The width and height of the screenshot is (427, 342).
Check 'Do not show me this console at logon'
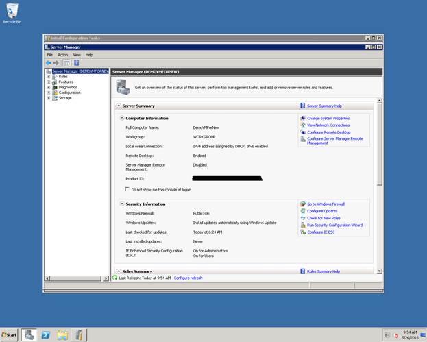(127, 189)
